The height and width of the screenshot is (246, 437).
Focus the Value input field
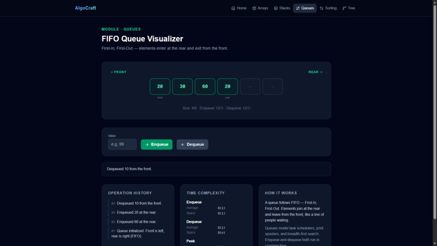click(123, 144)
